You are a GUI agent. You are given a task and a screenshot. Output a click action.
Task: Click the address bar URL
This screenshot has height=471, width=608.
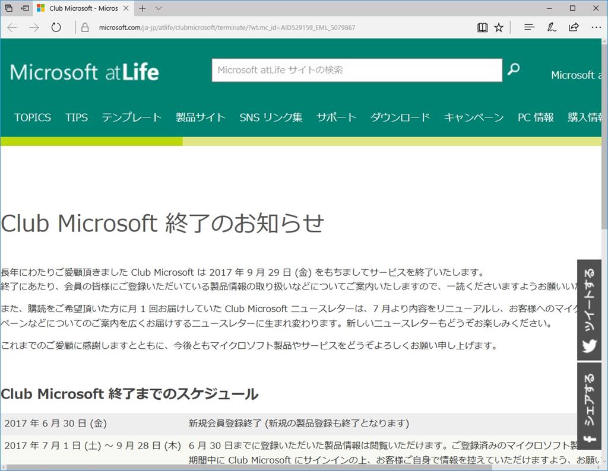pos(227,27)
